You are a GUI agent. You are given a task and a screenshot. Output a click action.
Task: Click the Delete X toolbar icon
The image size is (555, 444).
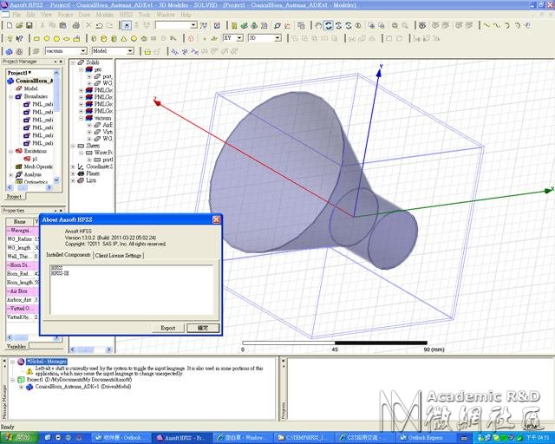[88, 25]
